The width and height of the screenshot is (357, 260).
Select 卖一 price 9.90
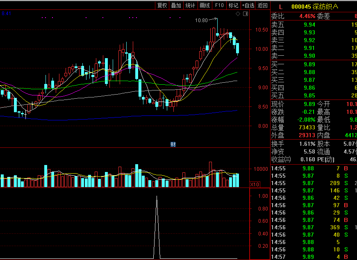309,56
